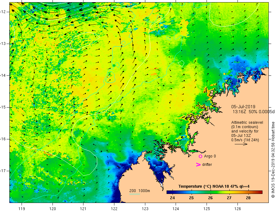Click the longitude axis label '123'
Screen dimensions: 275x212
click(145, 209)
